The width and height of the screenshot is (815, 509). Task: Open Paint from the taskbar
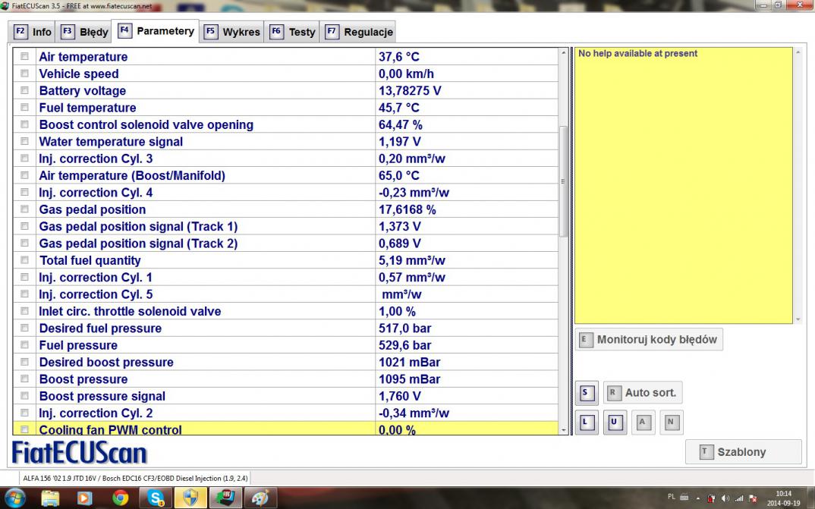tap(260, 498)
